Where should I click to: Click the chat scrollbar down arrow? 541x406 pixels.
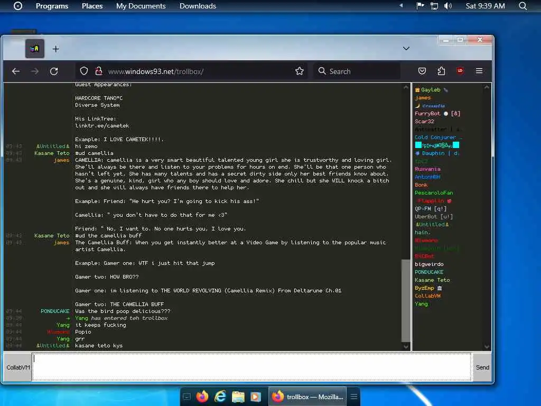406,346
